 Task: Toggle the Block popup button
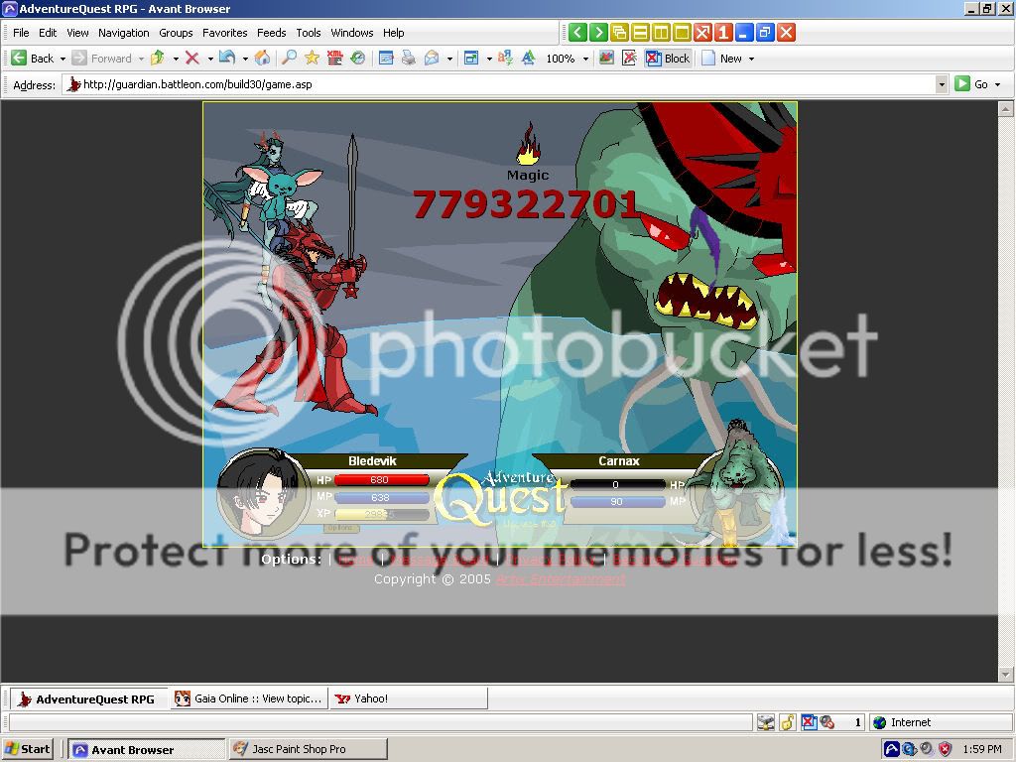[668, 59]
